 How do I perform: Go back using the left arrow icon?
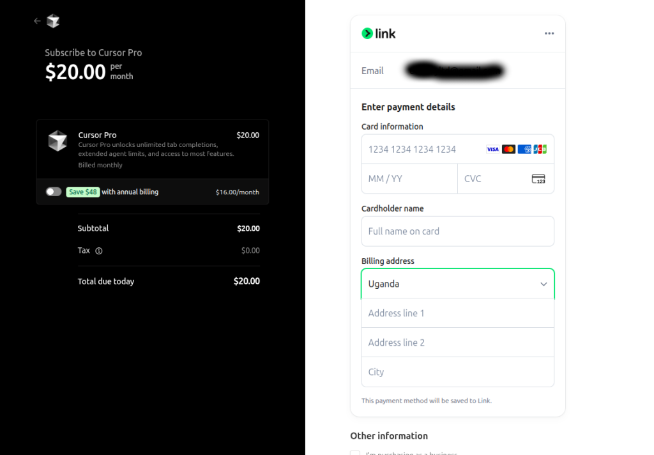(37, 21)
